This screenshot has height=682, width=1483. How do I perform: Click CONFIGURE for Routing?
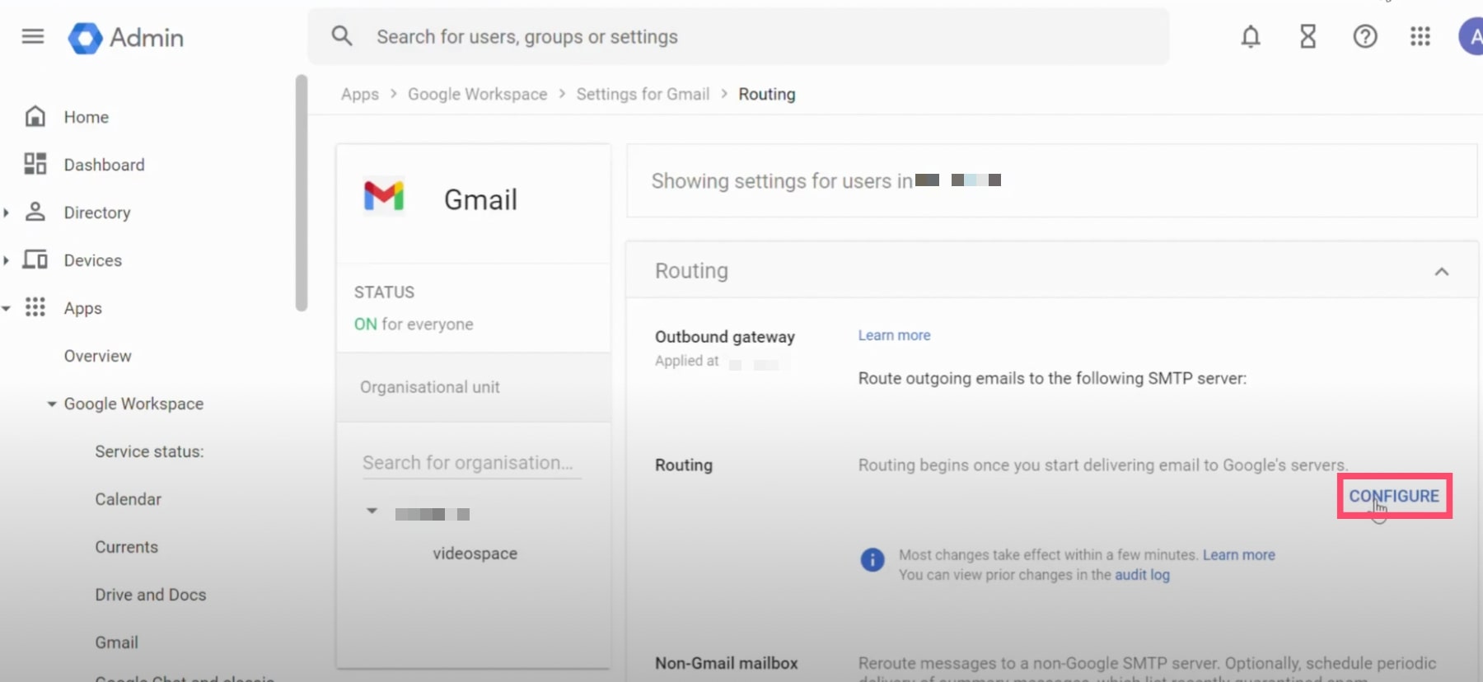coord(1394,496)
